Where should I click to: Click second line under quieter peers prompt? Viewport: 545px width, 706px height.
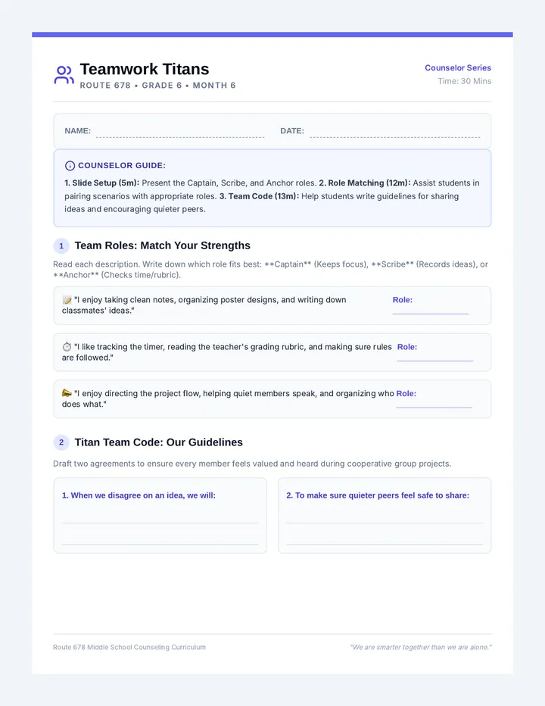385,544
